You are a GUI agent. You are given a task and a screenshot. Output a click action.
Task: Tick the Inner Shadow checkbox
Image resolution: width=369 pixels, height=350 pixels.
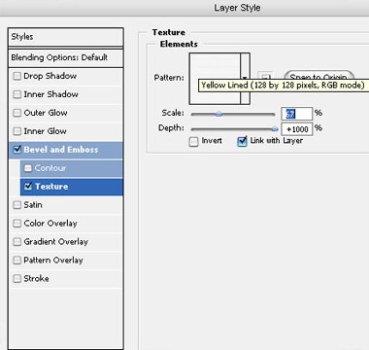17,94
